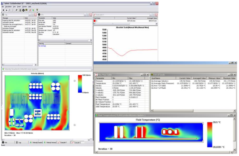Click the List of Goals panel title icon
The height and width of the screenshot is (156, 239).
pos(152,75)
